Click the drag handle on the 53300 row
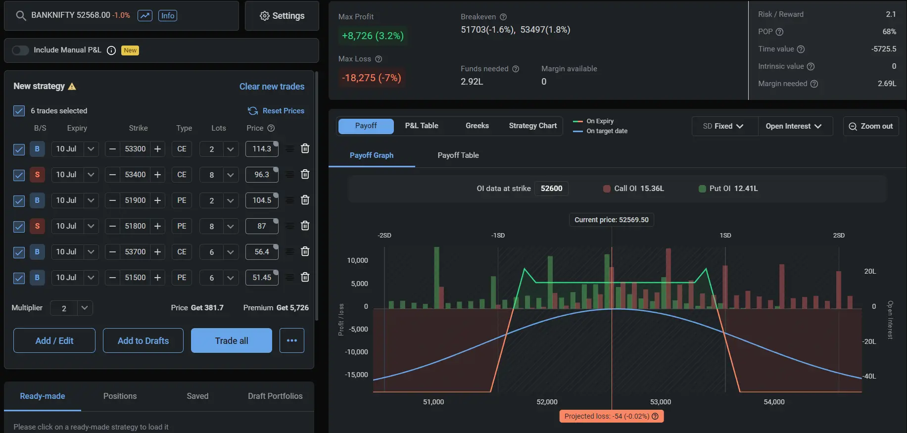 coord(290,148)
